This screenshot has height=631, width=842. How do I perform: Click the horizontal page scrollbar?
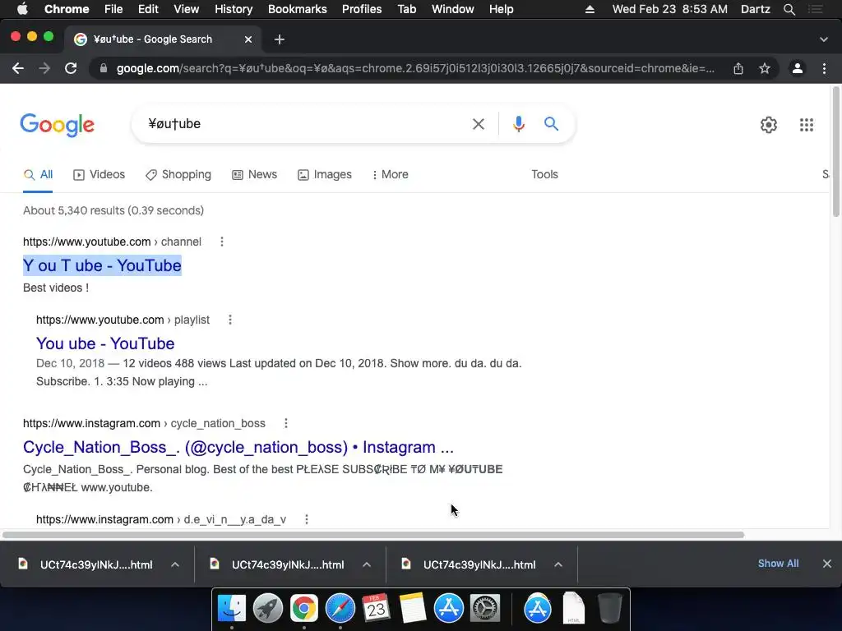click(x=373, y=535)
